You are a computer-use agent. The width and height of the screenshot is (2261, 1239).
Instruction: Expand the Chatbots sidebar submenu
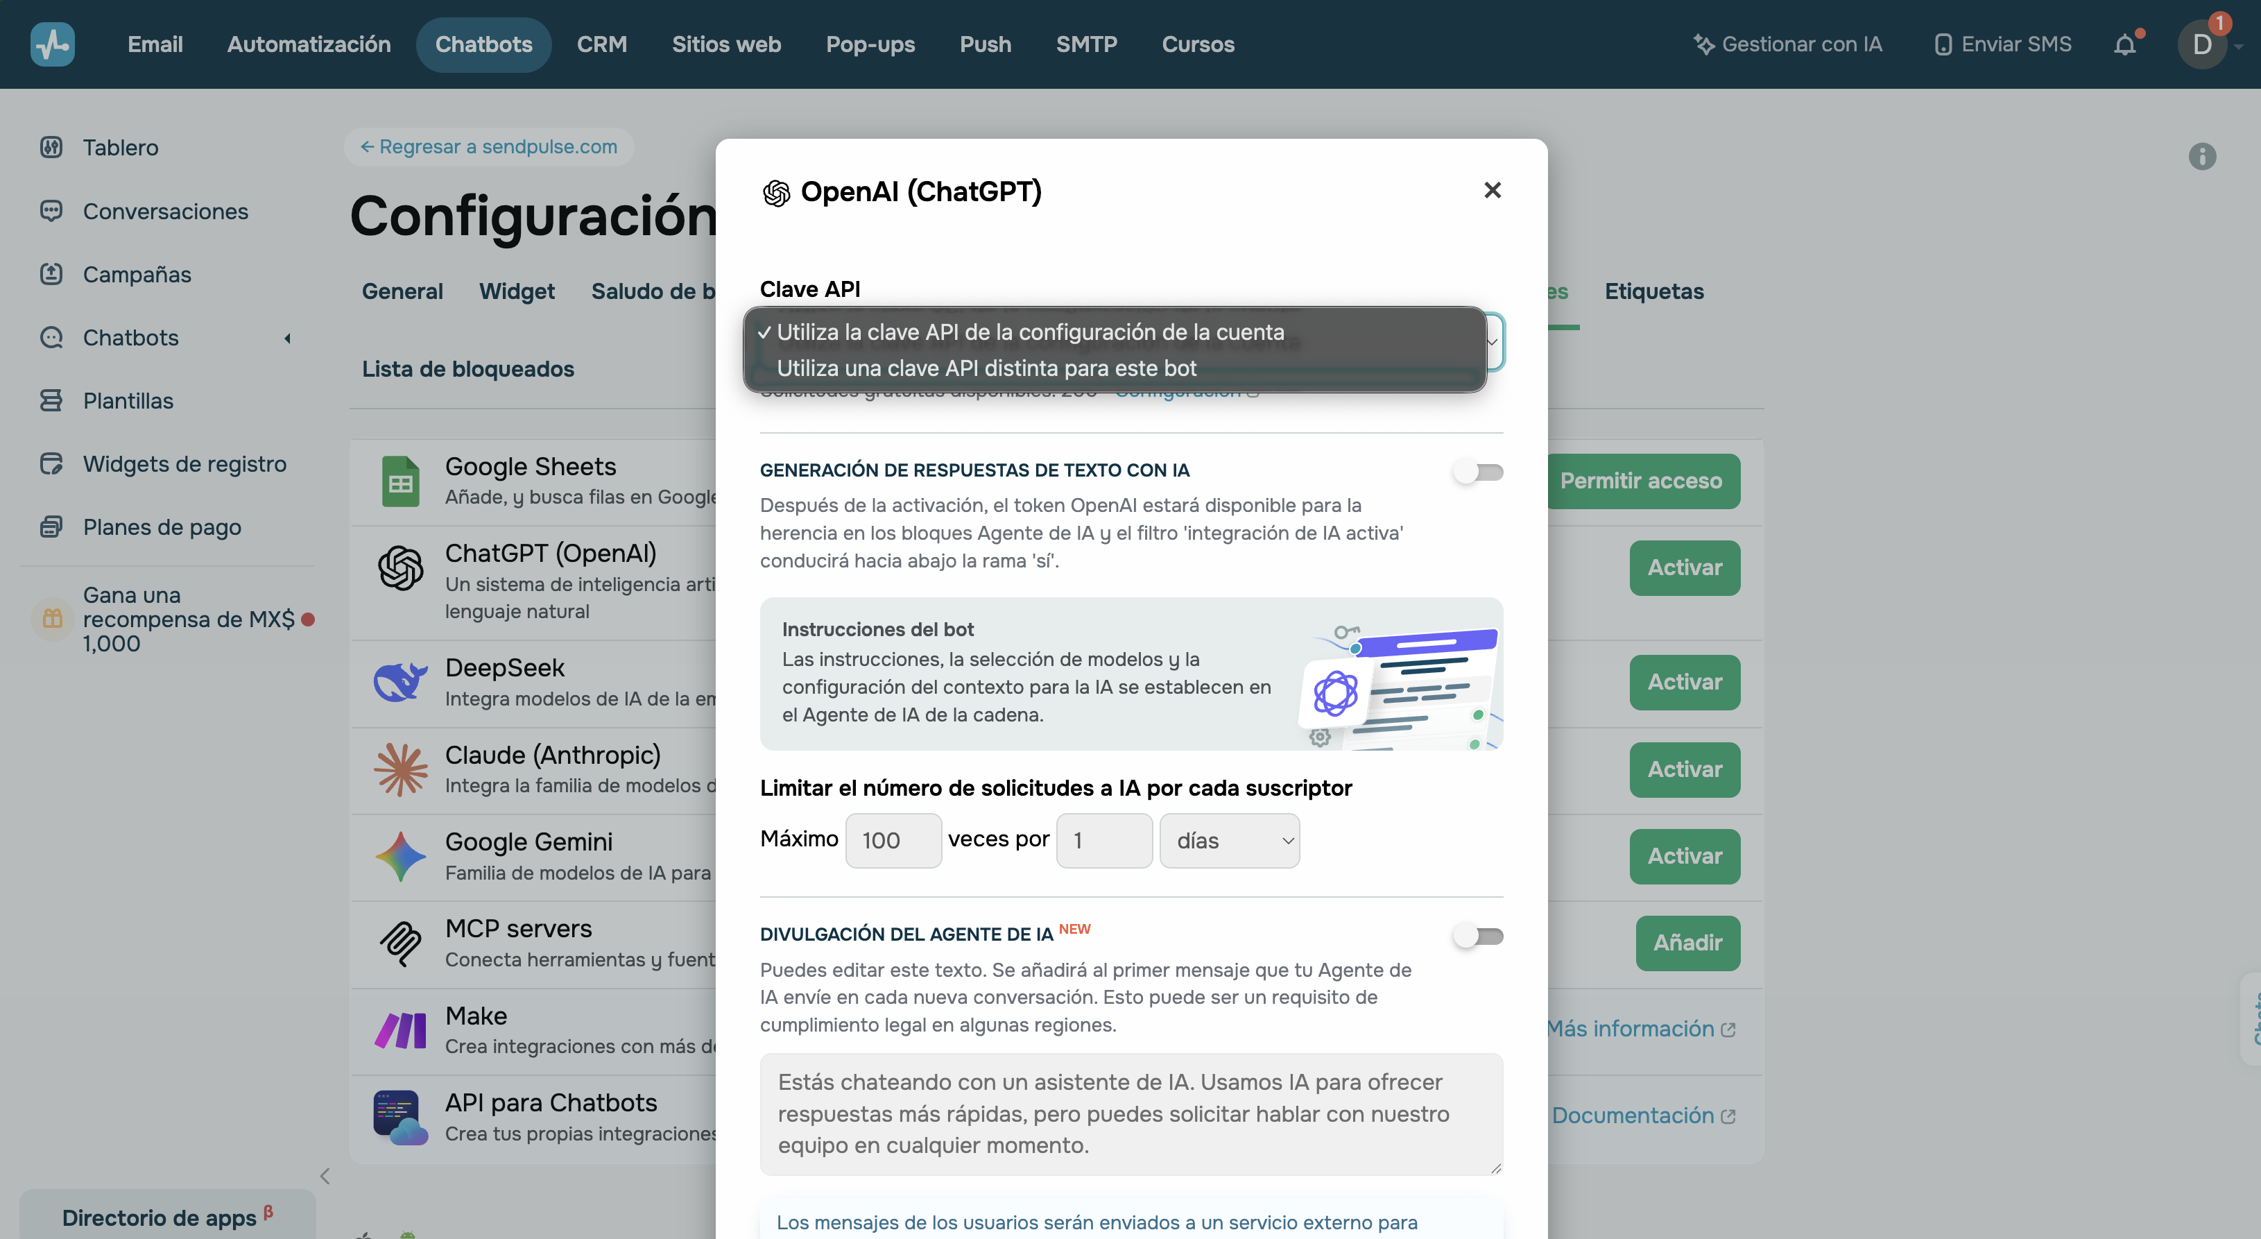pyautogui.click(x=286, y=338)
